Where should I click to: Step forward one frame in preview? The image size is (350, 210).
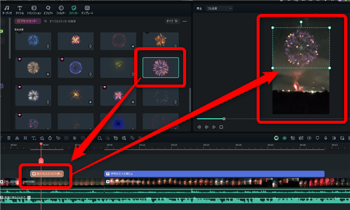click(x=206, y=127)
